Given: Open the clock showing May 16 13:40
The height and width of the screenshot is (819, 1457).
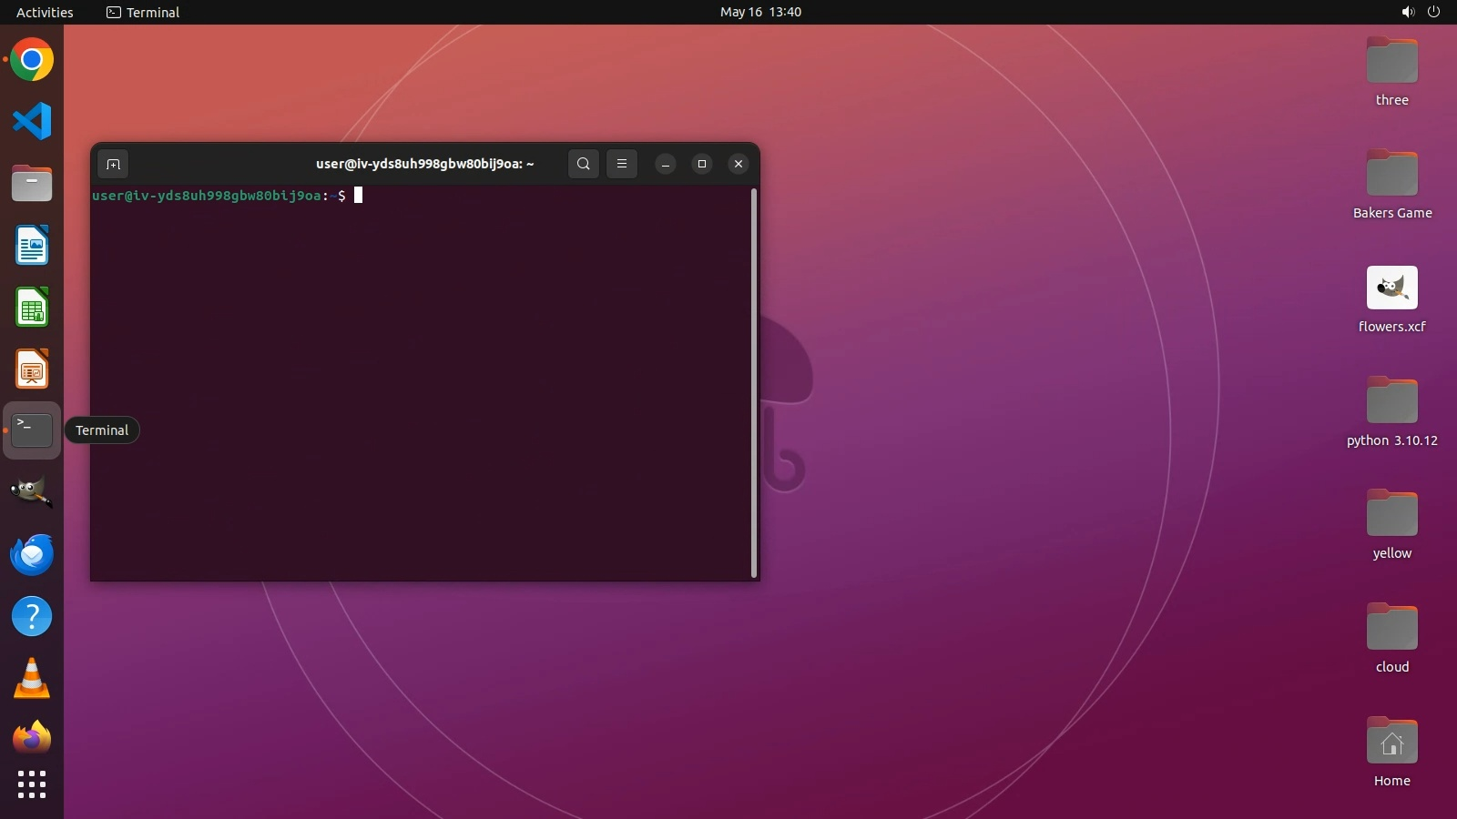Looking at the screenshot, I should click(760, 12).
